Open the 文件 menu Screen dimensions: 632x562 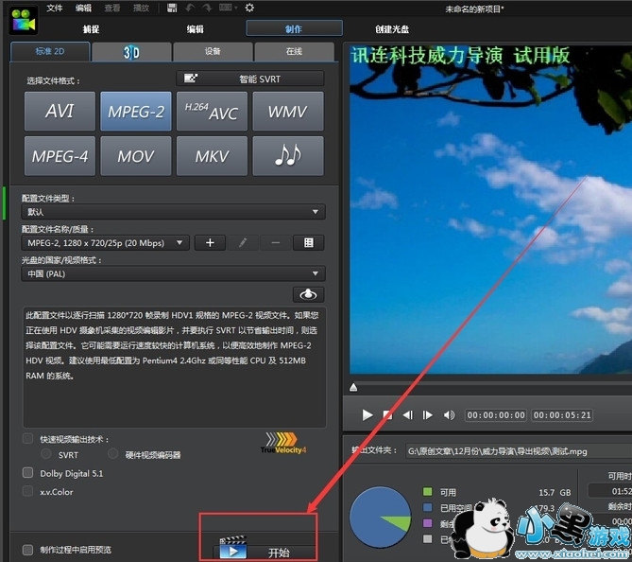[x=55, y=8]
